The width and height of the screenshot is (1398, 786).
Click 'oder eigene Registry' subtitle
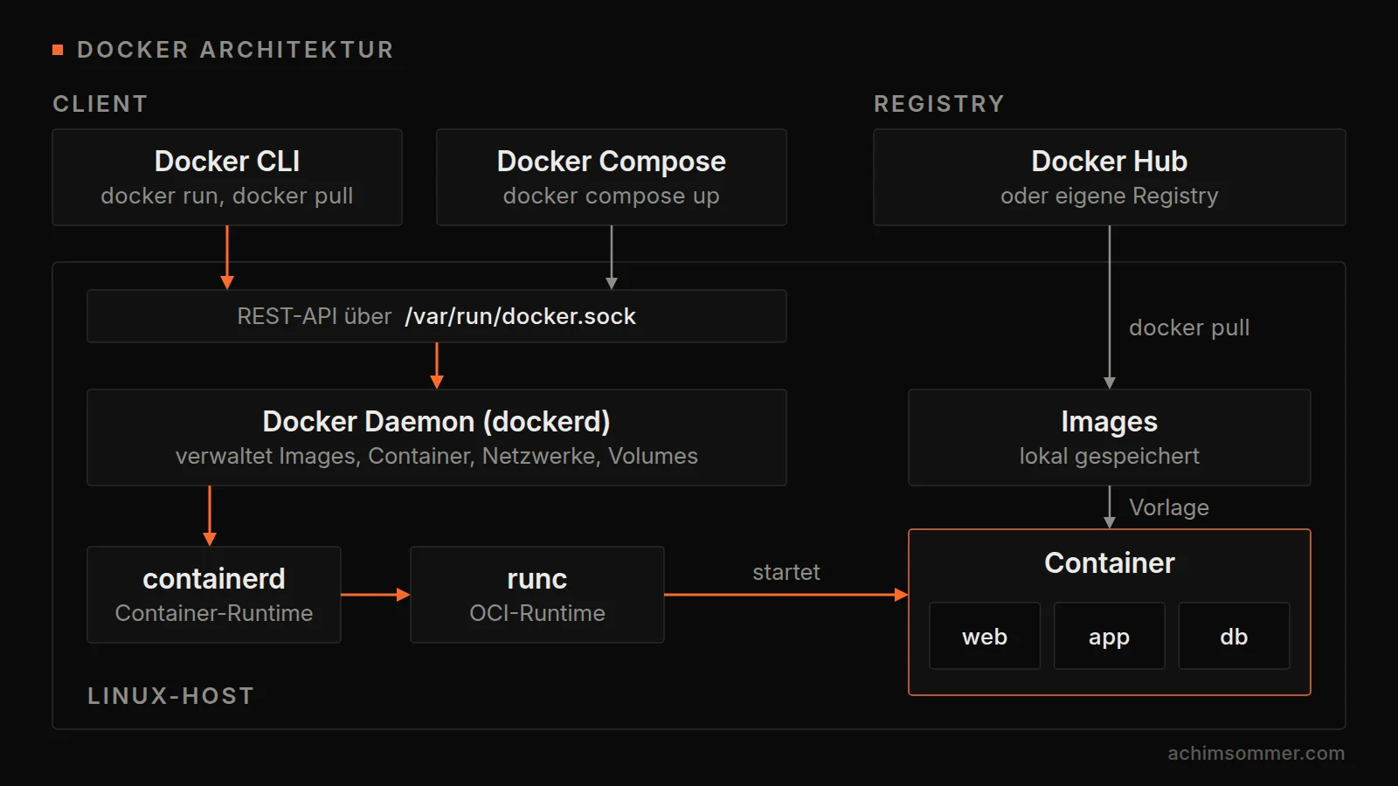[1110, 196]
